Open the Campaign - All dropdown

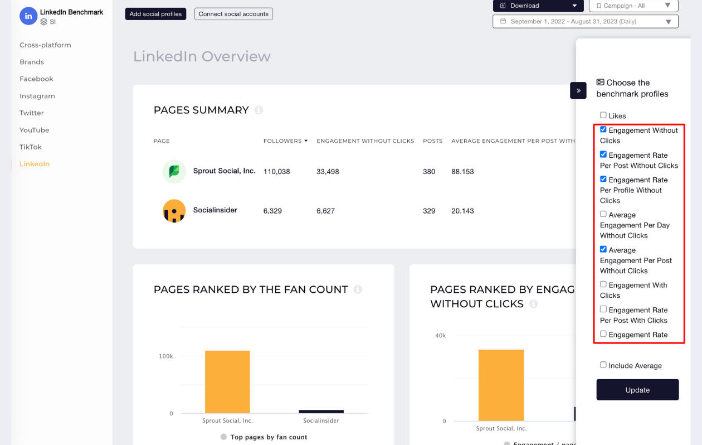(633, 6)
